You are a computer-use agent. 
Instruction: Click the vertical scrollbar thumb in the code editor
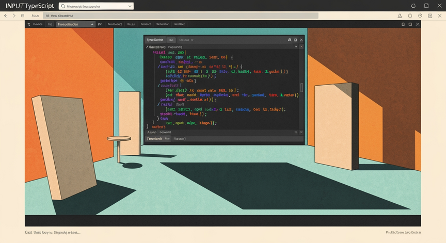click(x=302, y=88)
